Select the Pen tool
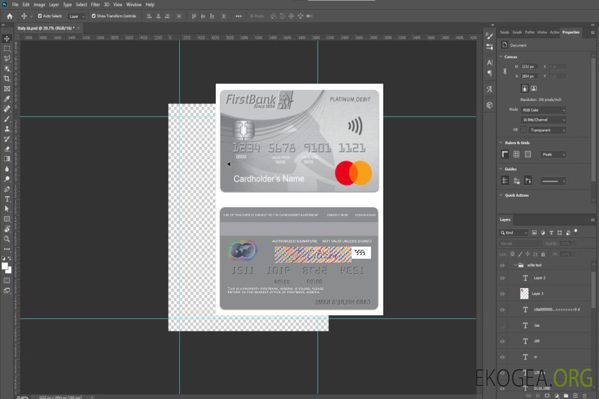Viewport: 599px width, 399px height. [7, 189]
